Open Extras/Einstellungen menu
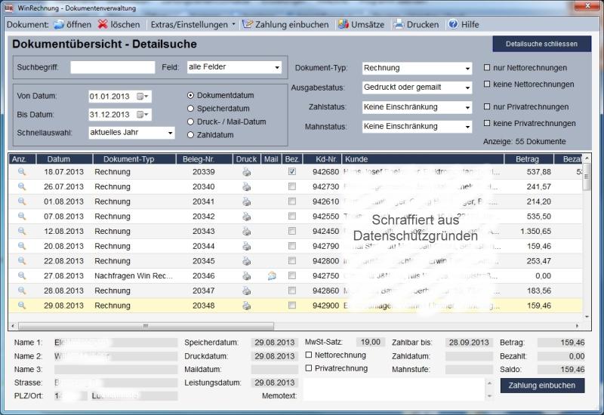 (193, 25)
